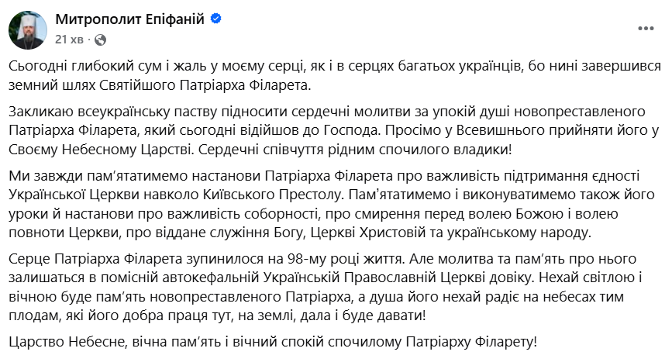Click Митрополит Епіфаній's profile avatar

27,29
